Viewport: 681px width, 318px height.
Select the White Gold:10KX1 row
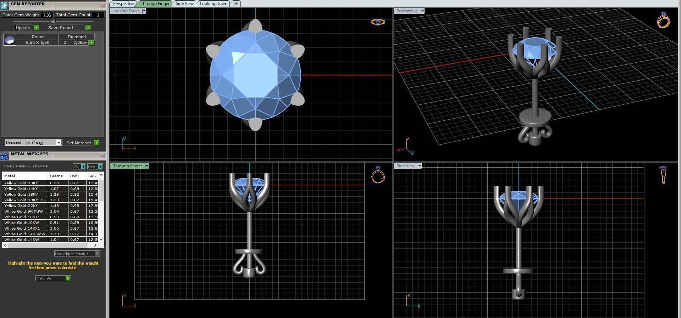click(50, 217)
